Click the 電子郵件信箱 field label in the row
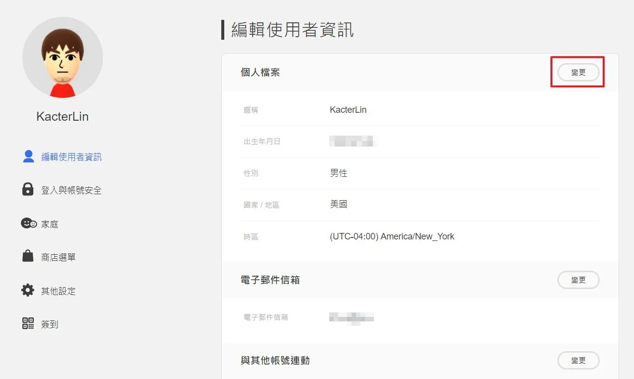The height and width of the screenshot is (379, 634). (266, 317)
